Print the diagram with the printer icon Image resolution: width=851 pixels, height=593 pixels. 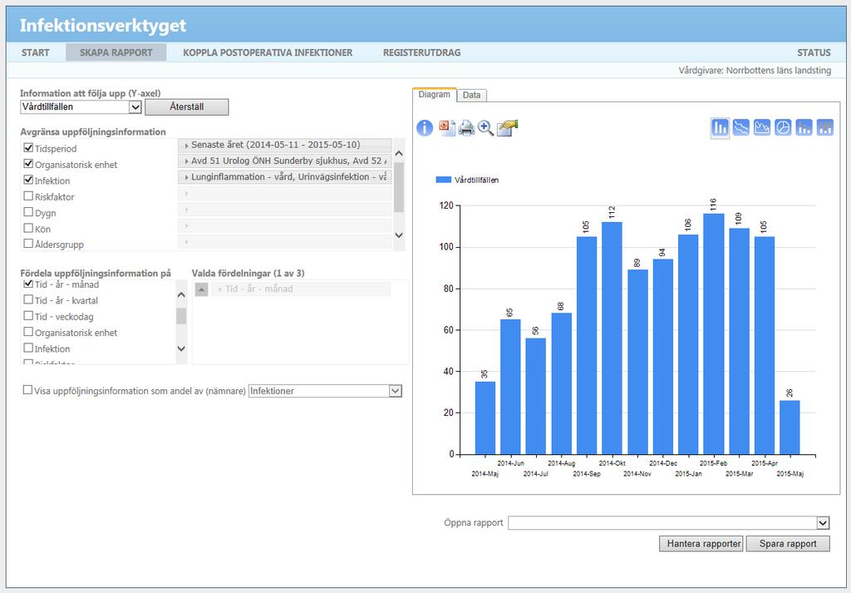point(466,128)
